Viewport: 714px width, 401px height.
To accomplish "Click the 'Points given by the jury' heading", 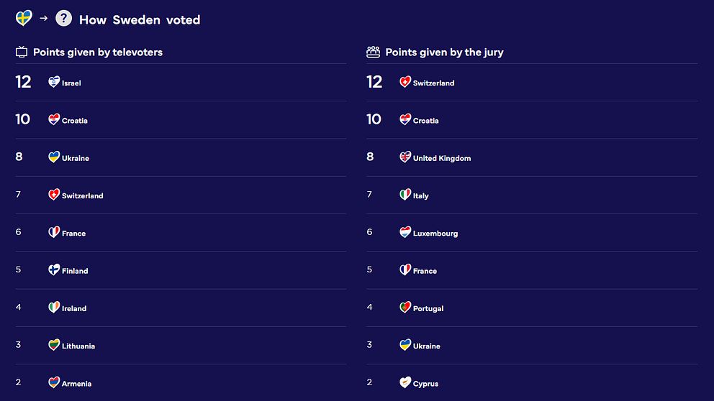I will point(444,52).
